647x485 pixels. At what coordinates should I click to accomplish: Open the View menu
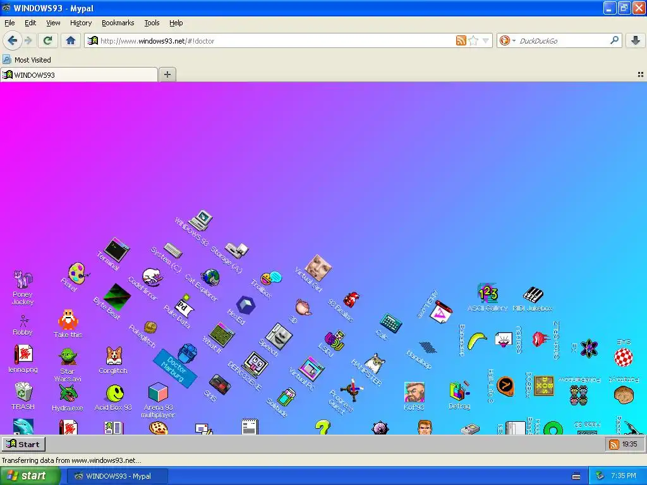tap(53, 23)
